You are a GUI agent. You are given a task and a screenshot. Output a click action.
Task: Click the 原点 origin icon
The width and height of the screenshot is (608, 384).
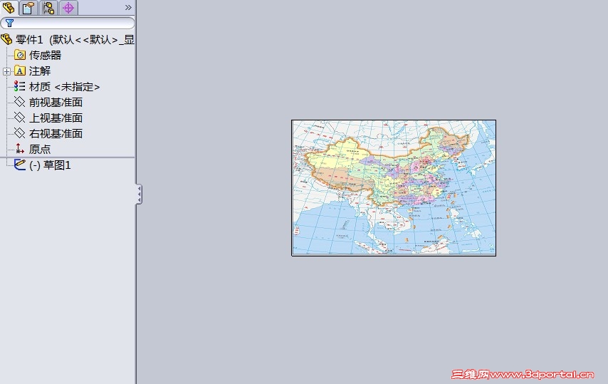point(19,149)
